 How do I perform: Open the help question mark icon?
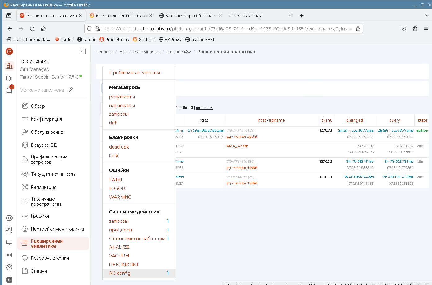[9, 267]
